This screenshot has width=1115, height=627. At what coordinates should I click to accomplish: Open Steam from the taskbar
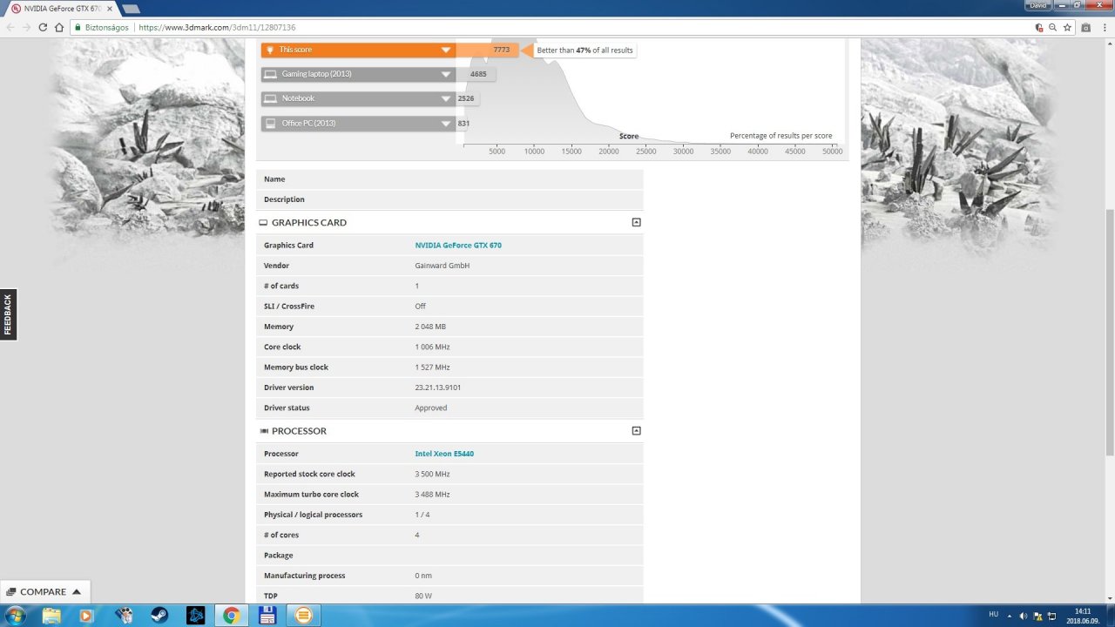pyautogui.click(x=158, y=616)
